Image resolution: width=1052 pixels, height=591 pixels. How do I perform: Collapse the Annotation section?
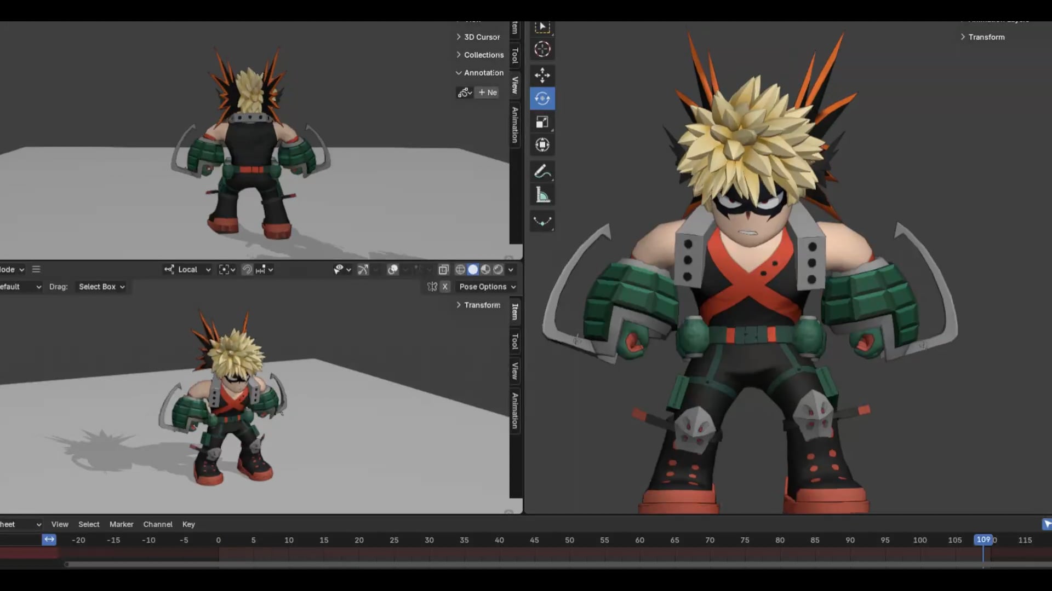coord(459,72)
